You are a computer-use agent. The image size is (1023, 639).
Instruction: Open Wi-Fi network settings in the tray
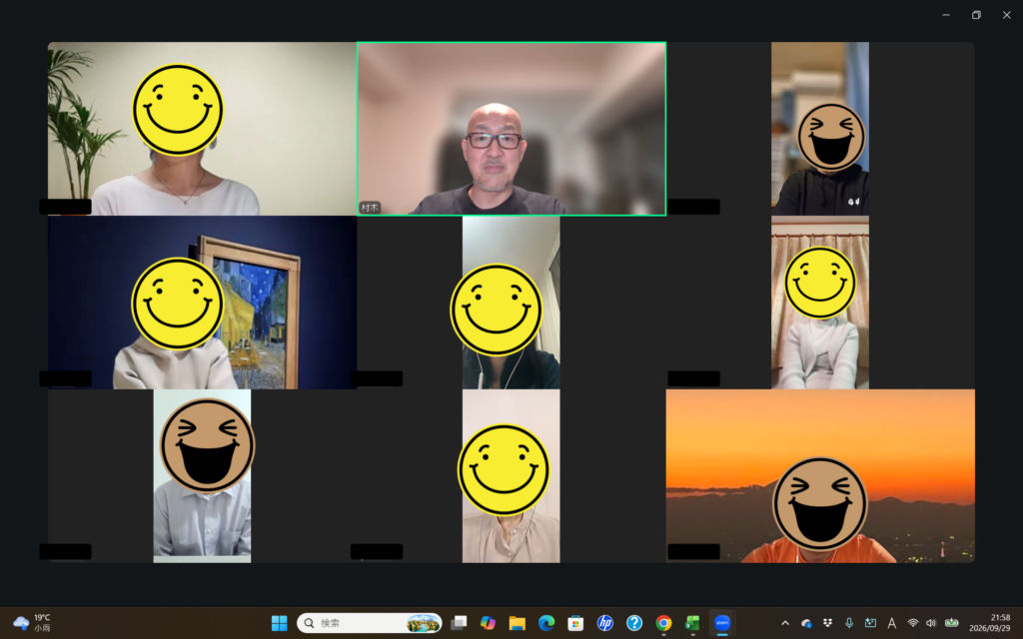coord(913,623)
